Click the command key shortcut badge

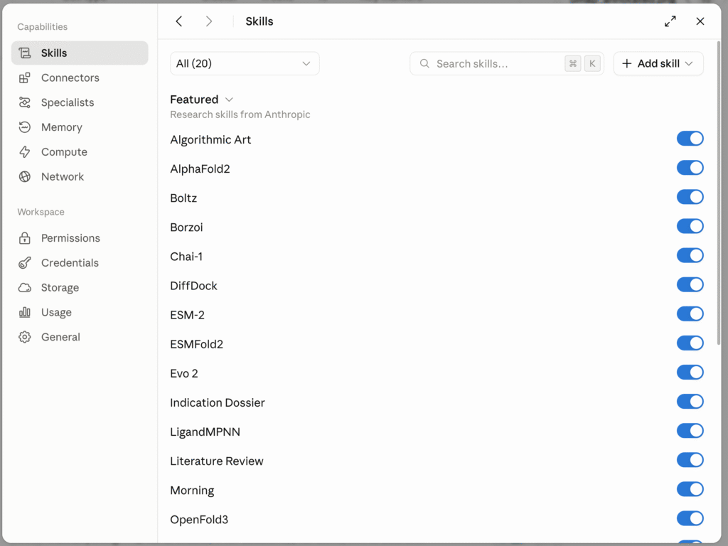573,63
